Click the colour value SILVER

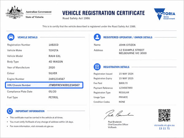(53, 73)
